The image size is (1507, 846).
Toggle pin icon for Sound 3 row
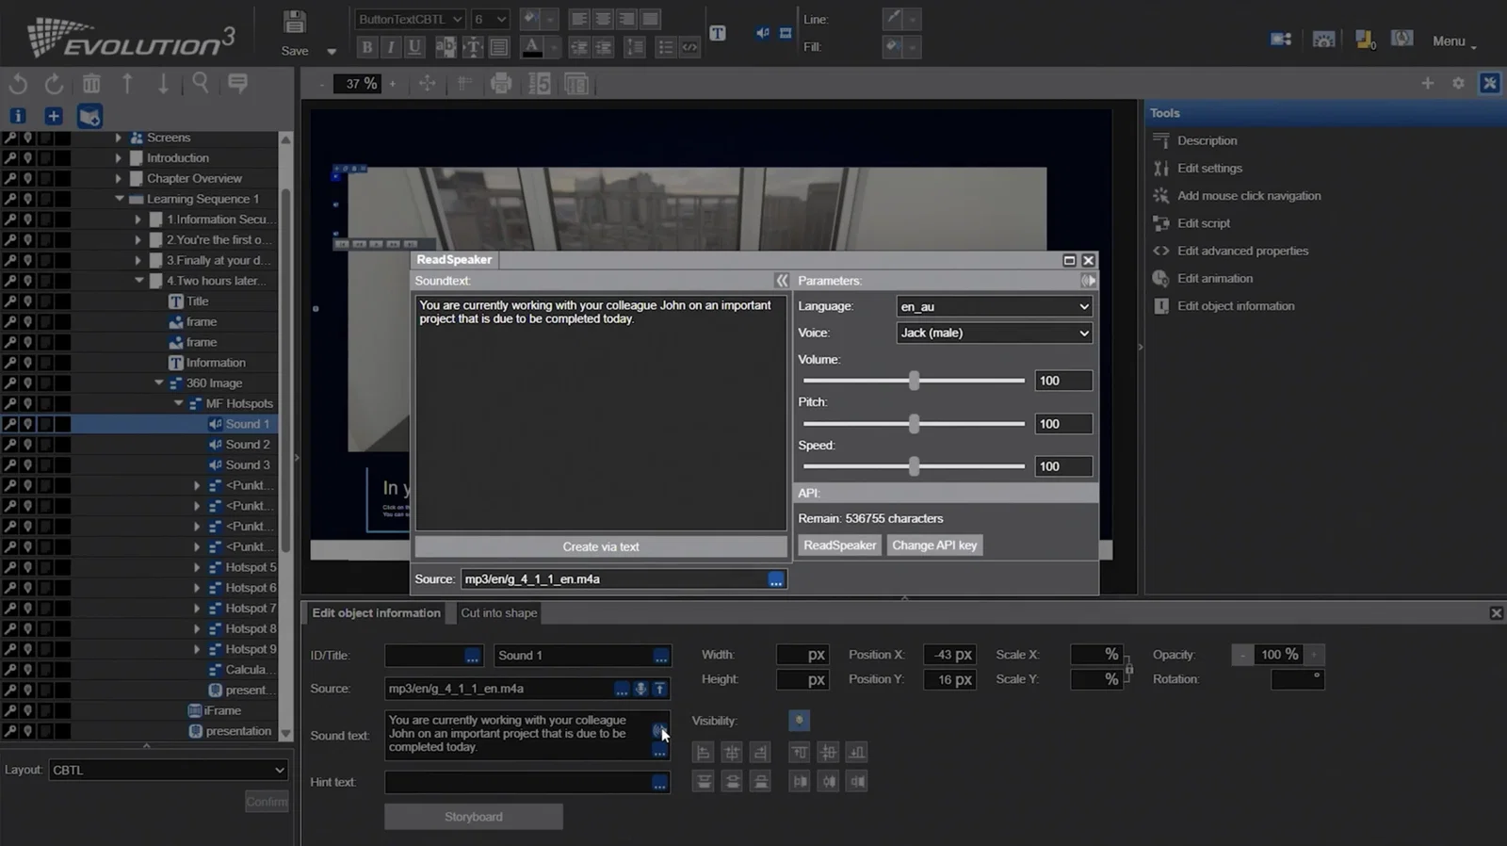click(x=28, y=465)
